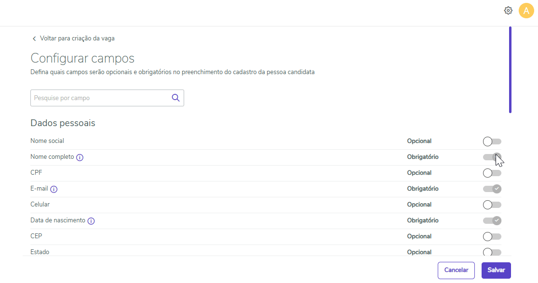
Task: Toggle the Estado field switch
Action: 492,252
